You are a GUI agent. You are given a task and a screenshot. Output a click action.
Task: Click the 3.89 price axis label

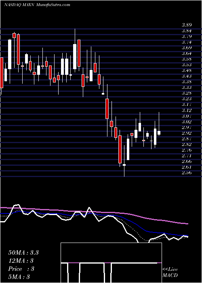click(x=187, y=25)
